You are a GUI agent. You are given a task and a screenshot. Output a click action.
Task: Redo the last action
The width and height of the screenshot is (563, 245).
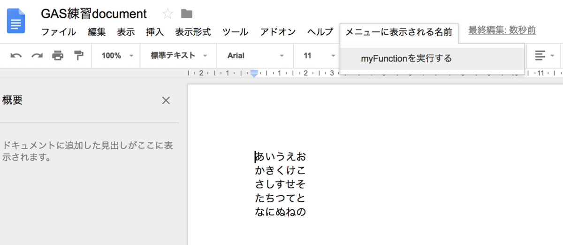click(37, 56)
